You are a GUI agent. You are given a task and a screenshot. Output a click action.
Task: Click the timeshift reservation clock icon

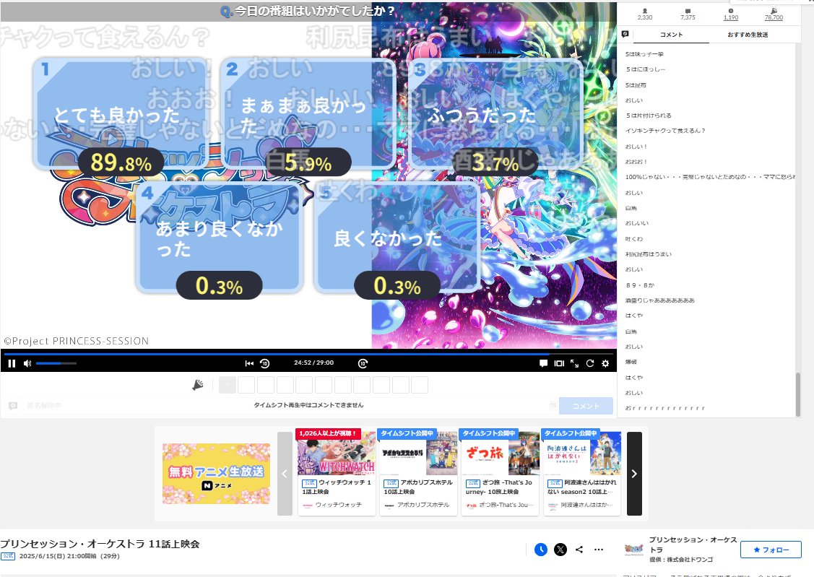541,549
